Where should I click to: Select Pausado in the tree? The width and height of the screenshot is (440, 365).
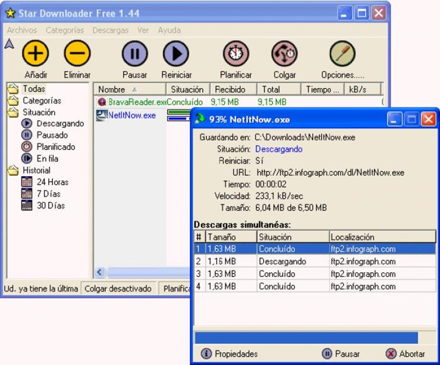[x=52, y=135]
